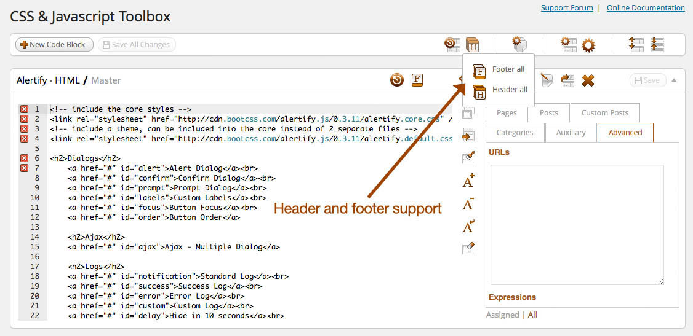Click the collapse all blocks icon
This screenshot has width=693, height=336.
coord(657,44)
